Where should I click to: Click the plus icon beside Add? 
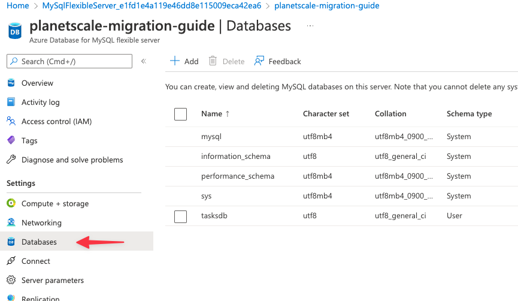click(x=174, y=61)
